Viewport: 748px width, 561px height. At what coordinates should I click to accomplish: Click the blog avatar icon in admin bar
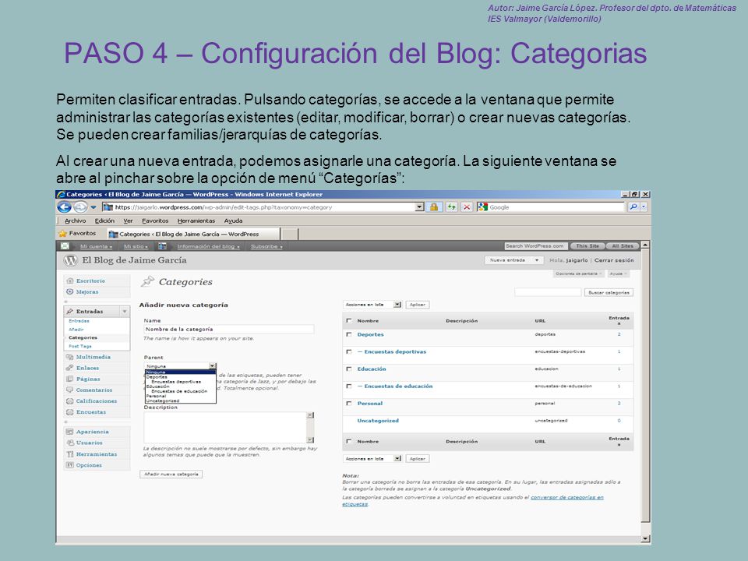click(x=162, y=246)
